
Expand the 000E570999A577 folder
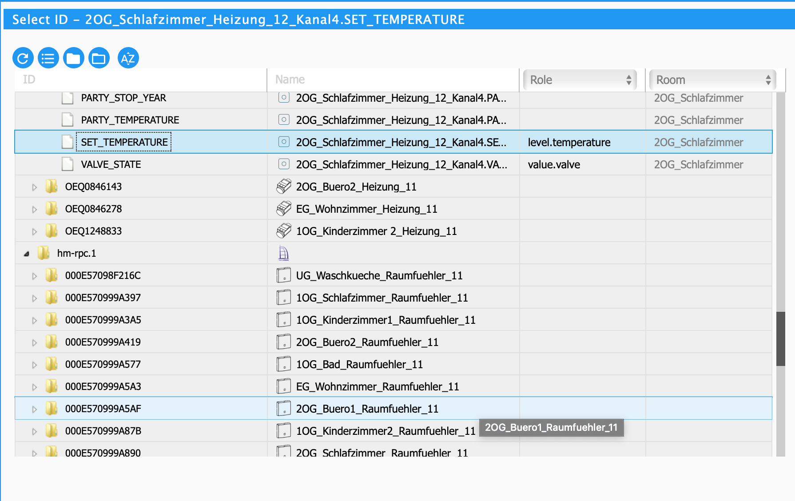34,365
